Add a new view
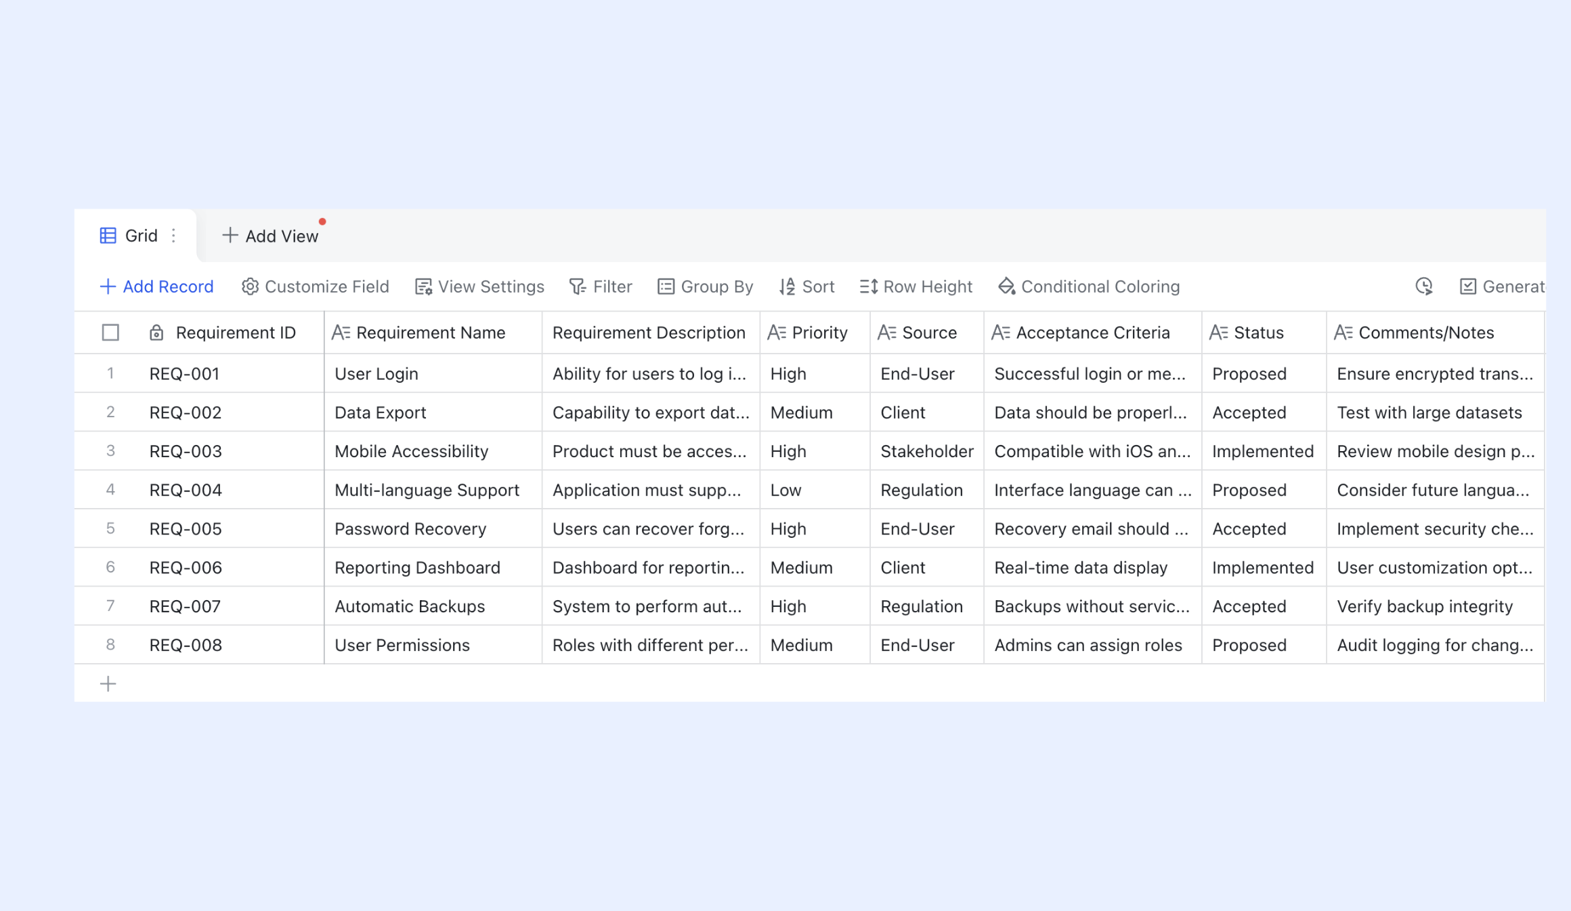The height and width of the screenshot is (911, 1571). pos(270,236)
